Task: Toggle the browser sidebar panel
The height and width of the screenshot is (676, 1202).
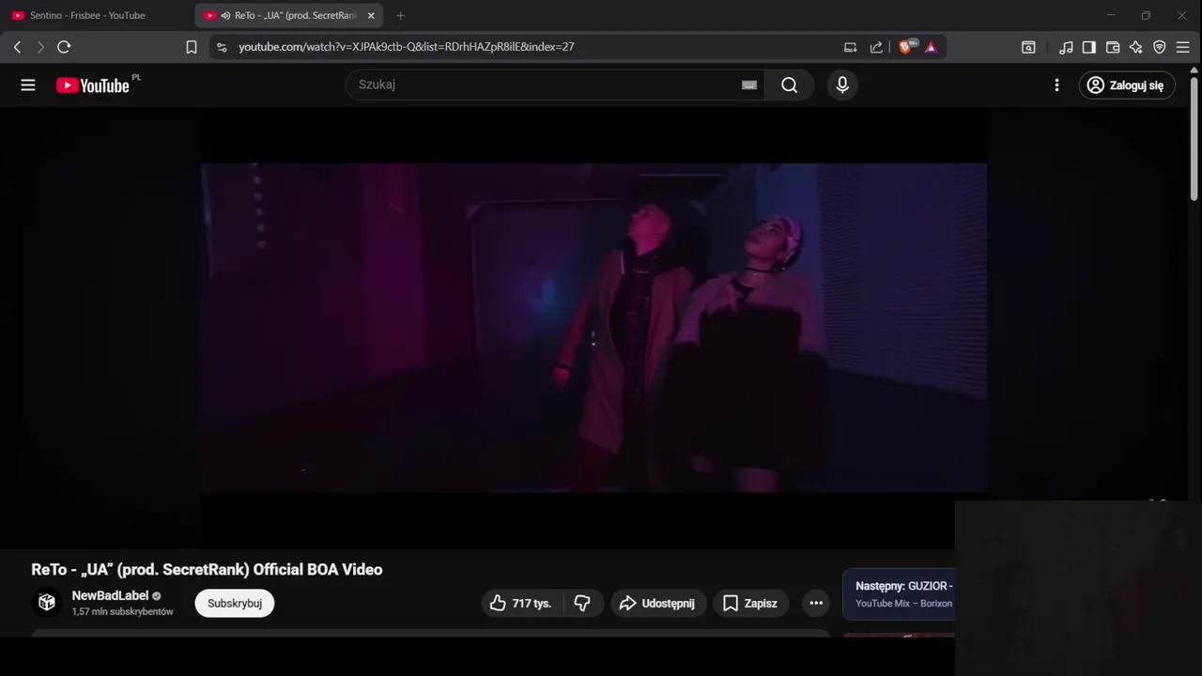Action: 1089,47
